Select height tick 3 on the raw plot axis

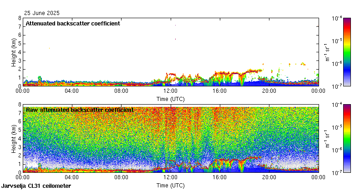(20, 147)
